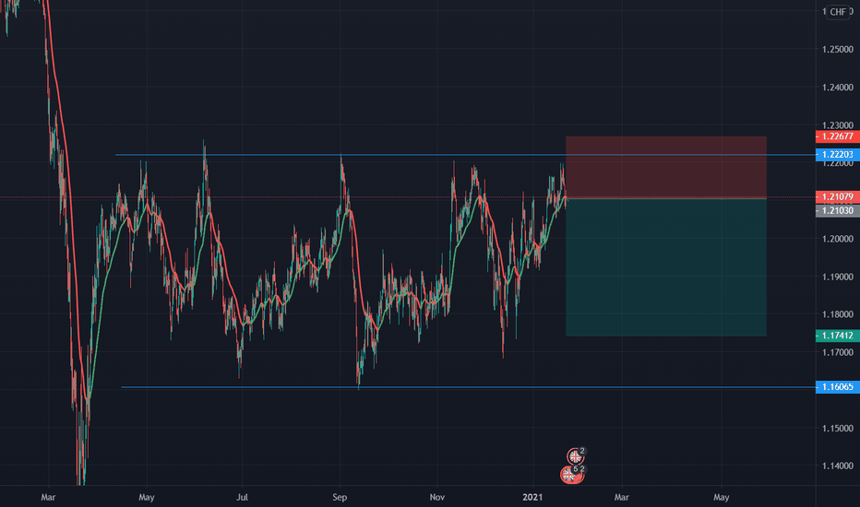Select the upper blue resistance line at 1.22203
Viewport: 860px width, 507px height.
[465, 155]
